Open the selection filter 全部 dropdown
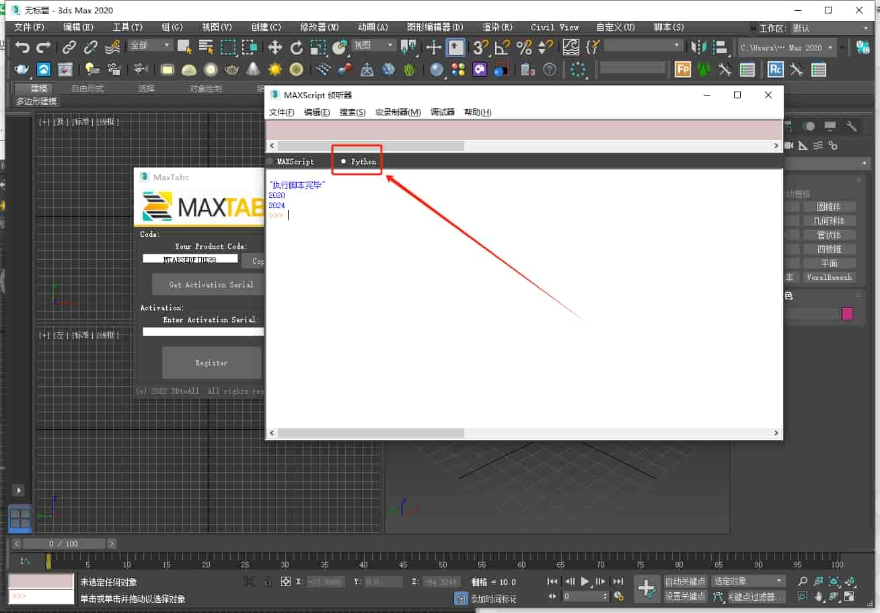Screen dimensions: 880x613 (151, 45)
